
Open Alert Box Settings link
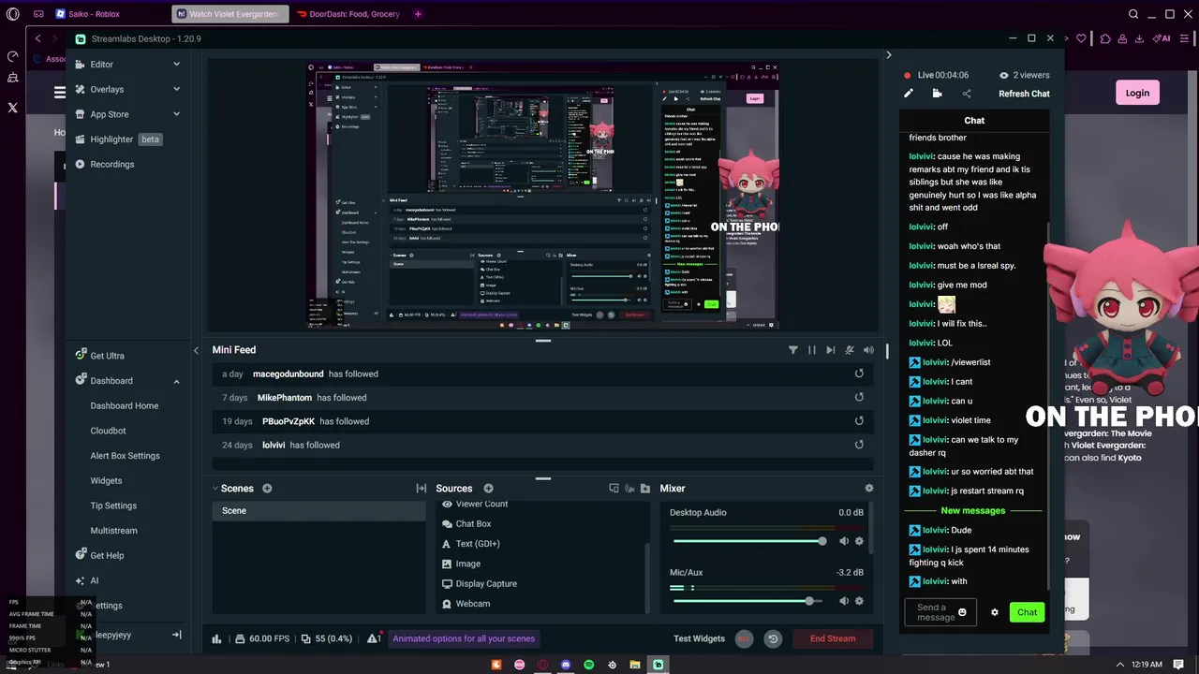click(125, 456)
